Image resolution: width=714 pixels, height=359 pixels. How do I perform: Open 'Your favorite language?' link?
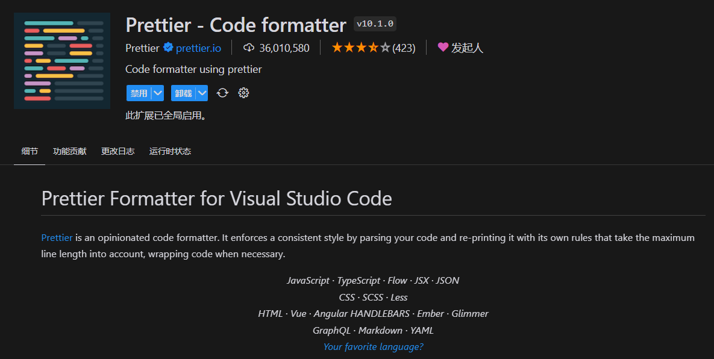pos(374,347)
